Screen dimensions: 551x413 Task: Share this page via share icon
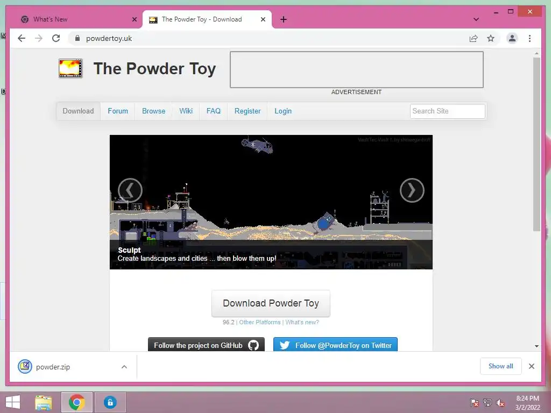coord(474,38)
